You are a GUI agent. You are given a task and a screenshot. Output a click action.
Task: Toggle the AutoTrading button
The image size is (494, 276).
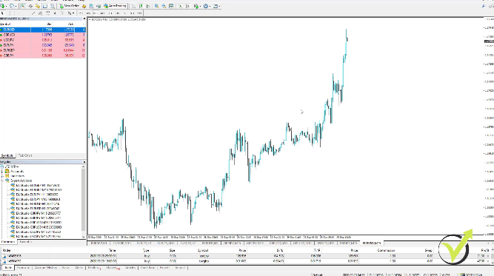(116, 6)
